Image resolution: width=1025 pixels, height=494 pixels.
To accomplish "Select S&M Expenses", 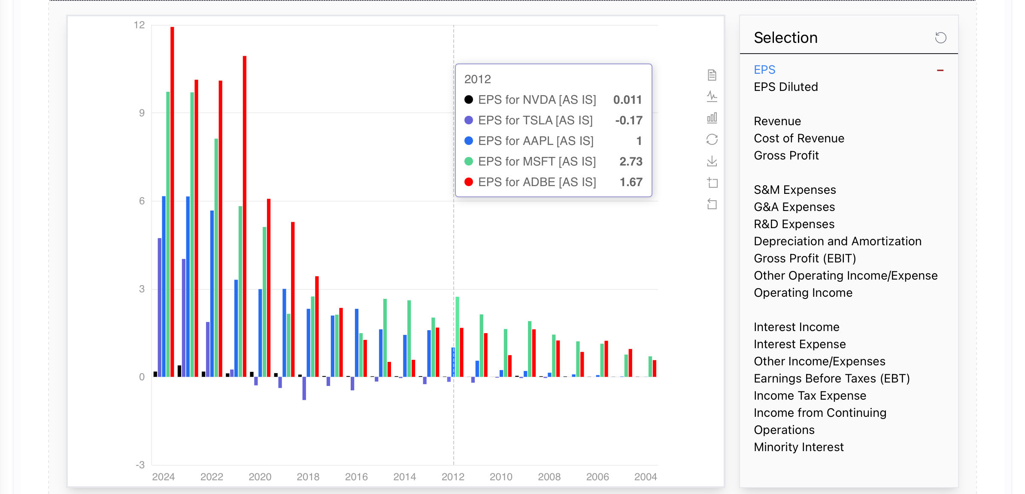I will tap(795, 190).
